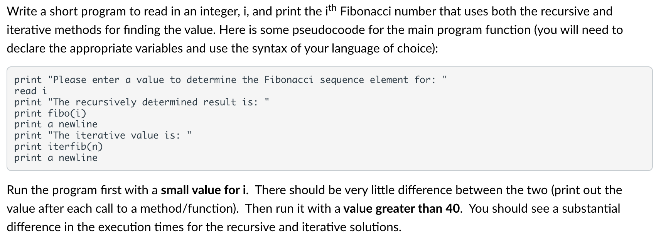
Task: Click the "read i" pseudocode line
Action: click(30, 91)
